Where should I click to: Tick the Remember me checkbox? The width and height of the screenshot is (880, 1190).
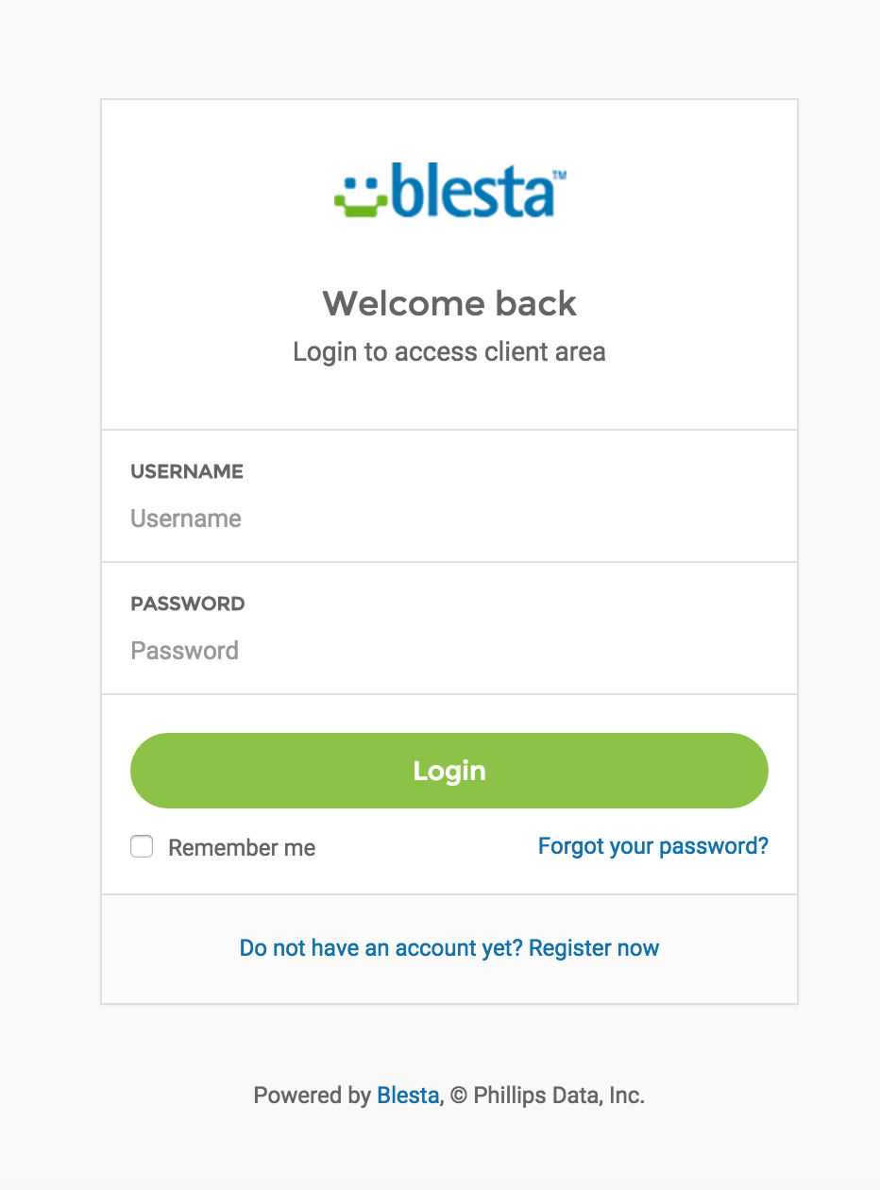tap(142, 846)
